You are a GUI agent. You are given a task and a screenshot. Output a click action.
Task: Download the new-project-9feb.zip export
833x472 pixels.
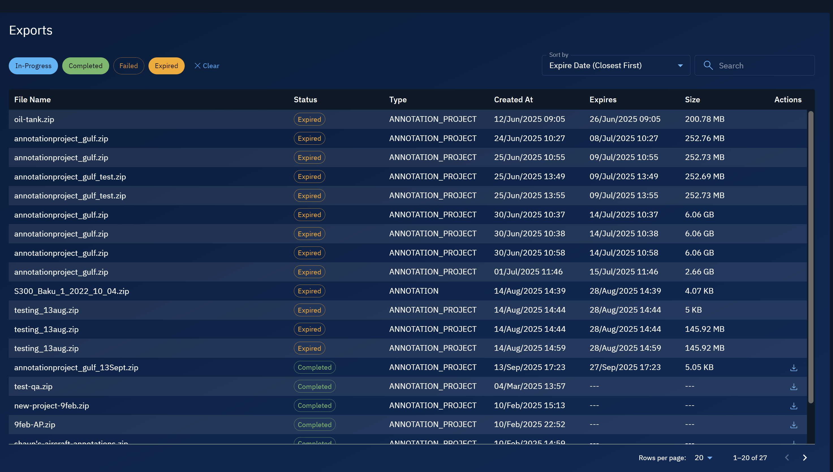point(794,406)
